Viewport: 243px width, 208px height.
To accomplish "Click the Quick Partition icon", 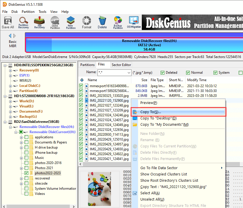I will click(55, 23).
